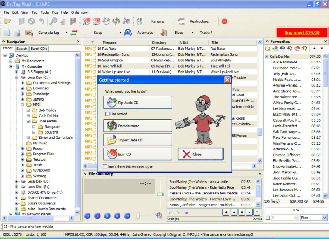Click the magnifying glass search icon
This screenshot has width=329, height=239.
pyautogui.click(x=53, y=21)
